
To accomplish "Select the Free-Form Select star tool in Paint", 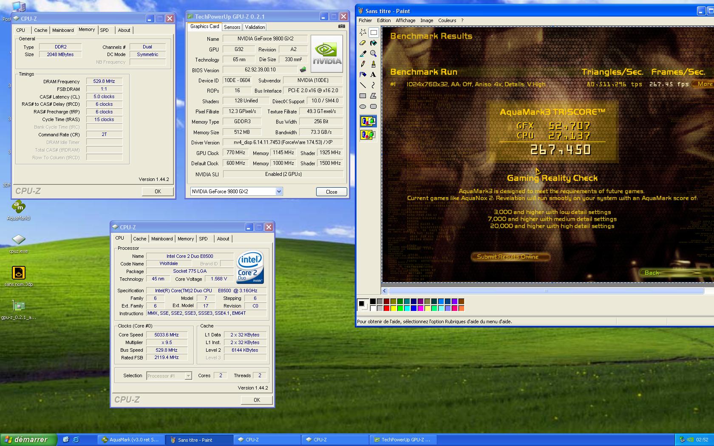I will click(x=363, y=32).
